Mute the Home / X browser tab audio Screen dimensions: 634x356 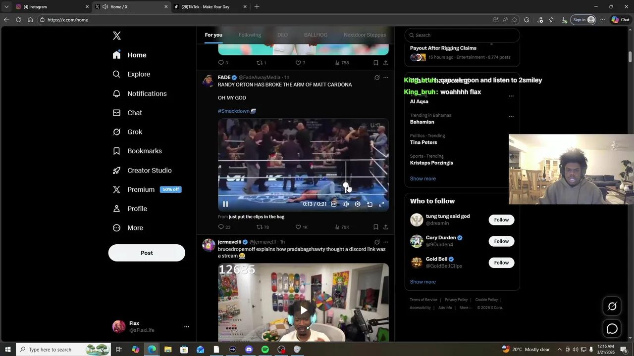point(105,7)
